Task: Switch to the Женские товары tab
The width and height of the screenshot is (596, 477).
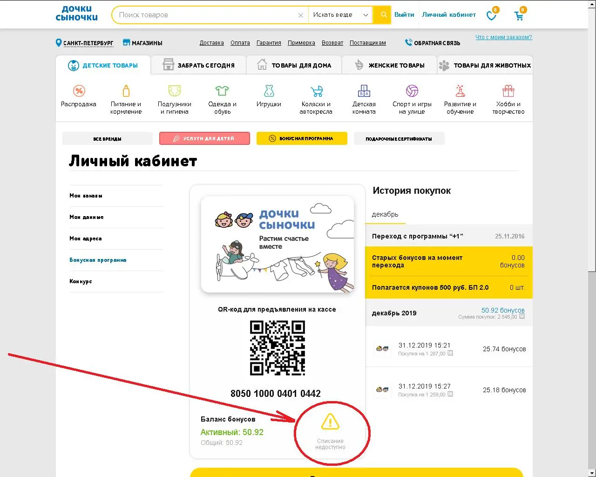Action: pos(389,66)
